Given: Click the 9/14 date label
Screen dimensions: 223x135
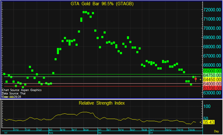Looking at the screenshot, I should (121, 130).
